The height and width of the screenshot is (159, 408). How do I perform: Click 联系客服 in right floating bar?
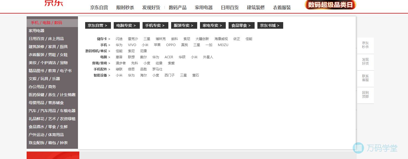(365, 78)
